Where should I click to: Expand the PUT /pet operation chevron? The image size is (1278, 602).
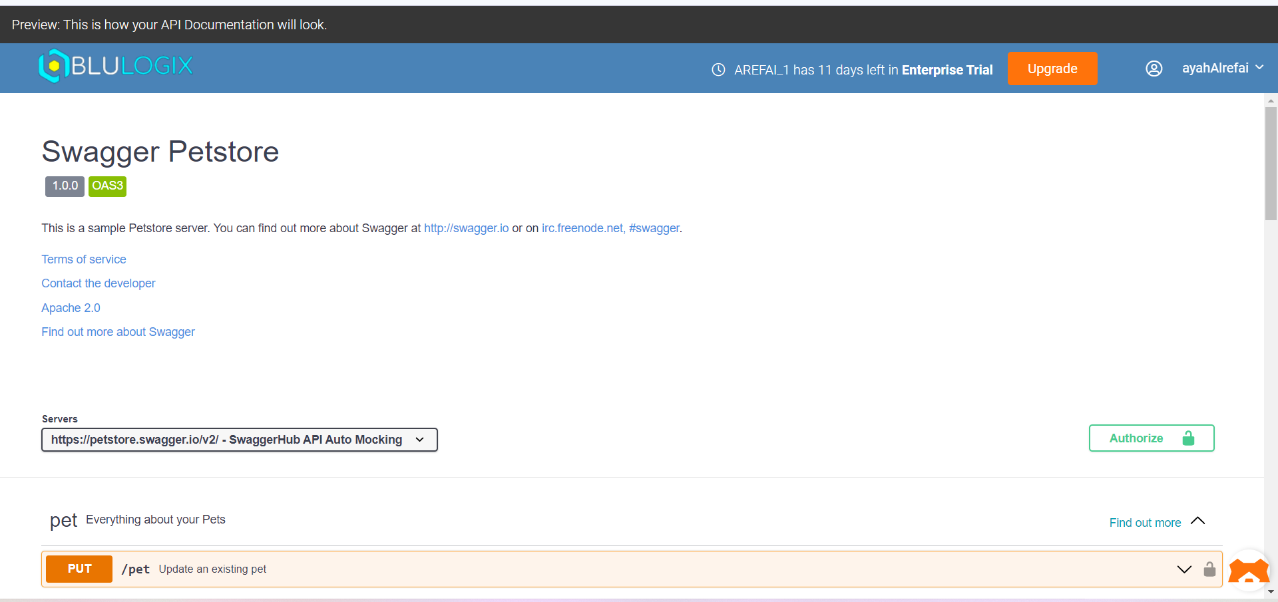click(1183, 569)
